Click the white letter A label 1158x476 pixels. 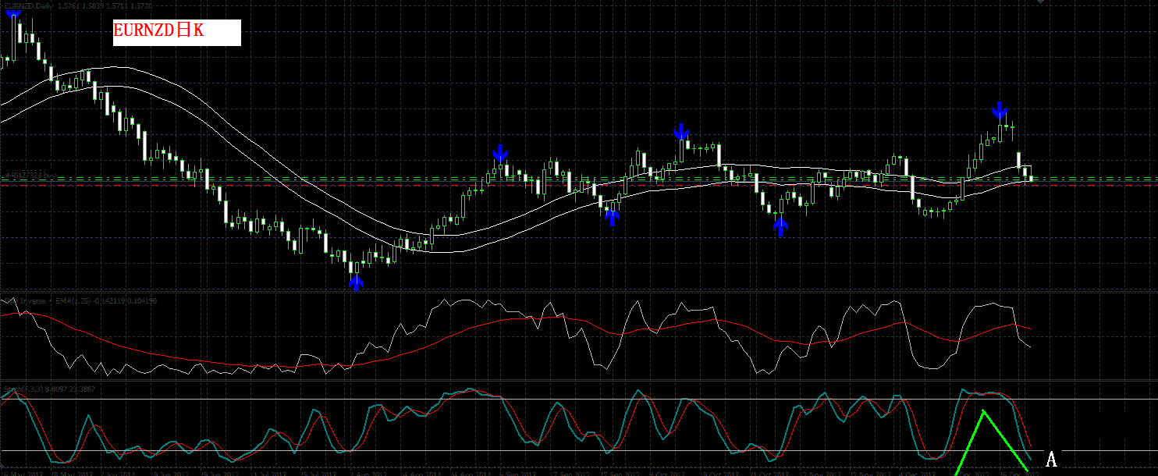[1051, 460]
